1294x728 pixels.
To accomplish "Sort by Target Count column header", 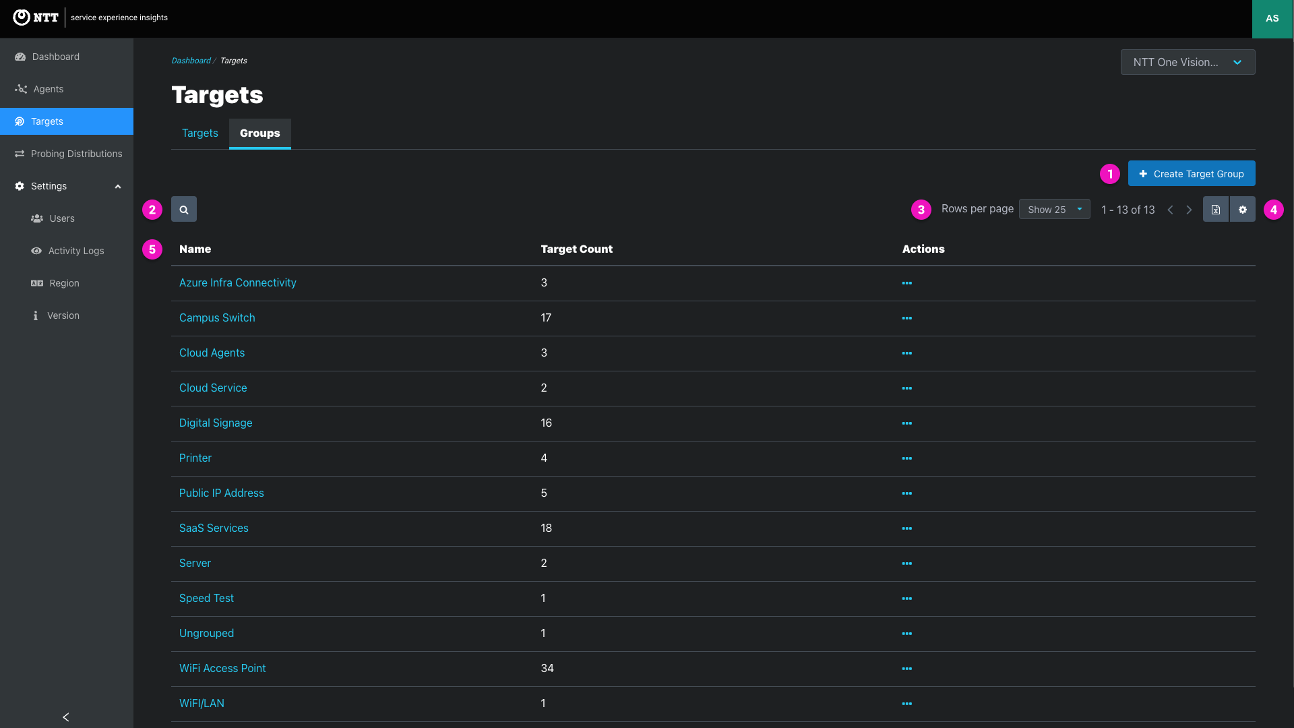I will (576, 249).
